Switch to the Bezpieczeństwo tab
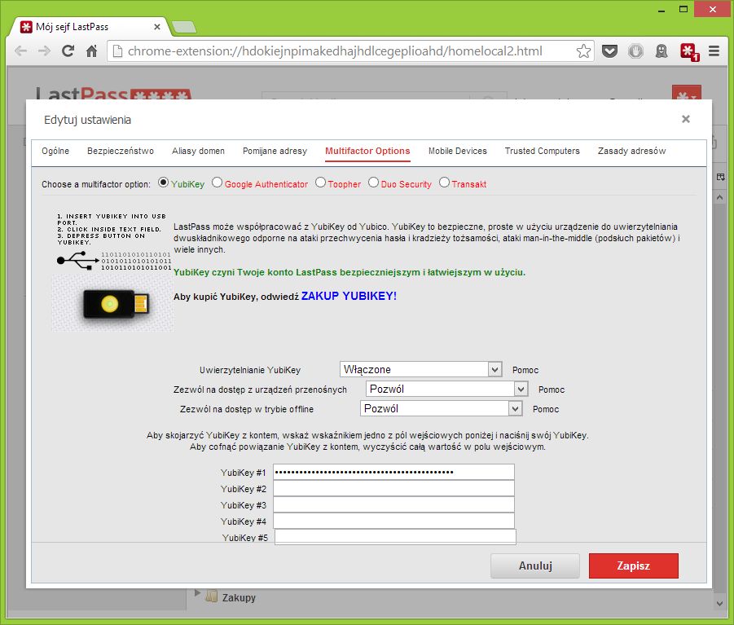Image resolution: width=734 pixels, height=625 pixels. click(121, 151)
